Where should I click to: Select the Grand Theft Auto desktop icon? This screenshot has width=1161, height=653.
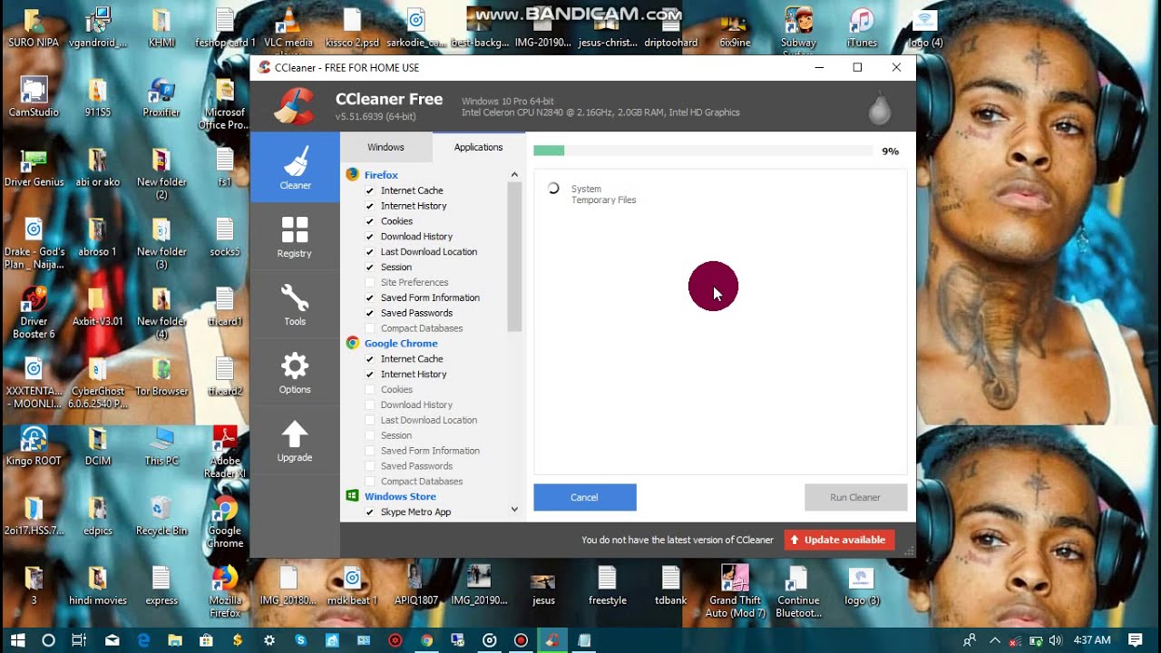click(x=735, y=591)
